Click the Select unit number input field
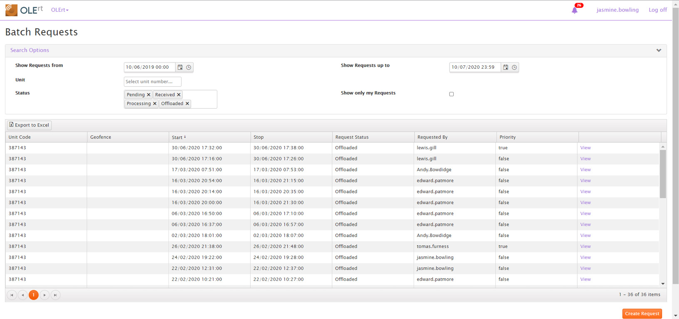 [x=152, y=82]
